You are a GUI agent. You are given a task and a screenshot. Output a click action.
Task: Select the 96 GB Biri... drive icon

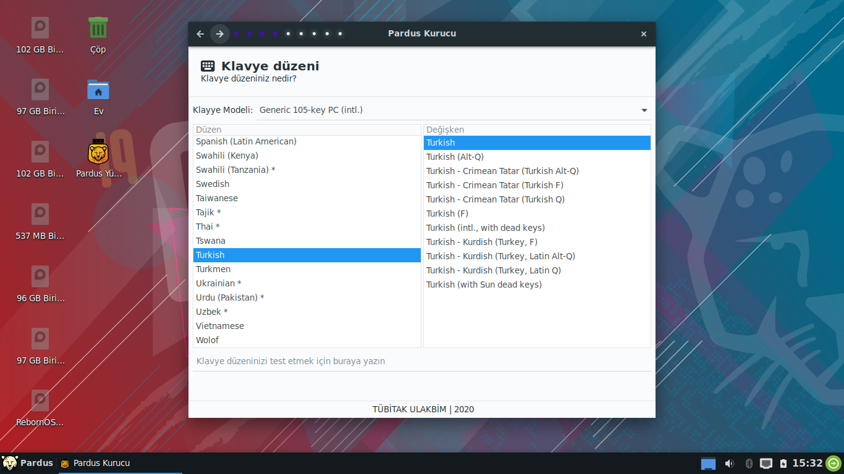point(40,284)
